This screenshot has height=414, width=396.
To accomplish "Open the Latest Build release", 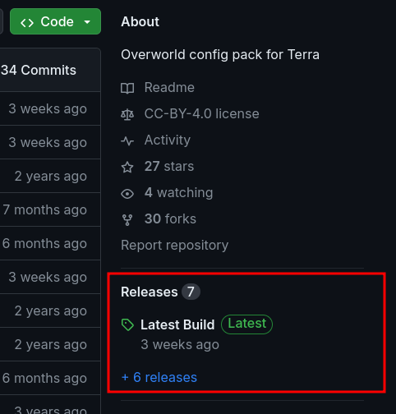I will tap(177, 324).
